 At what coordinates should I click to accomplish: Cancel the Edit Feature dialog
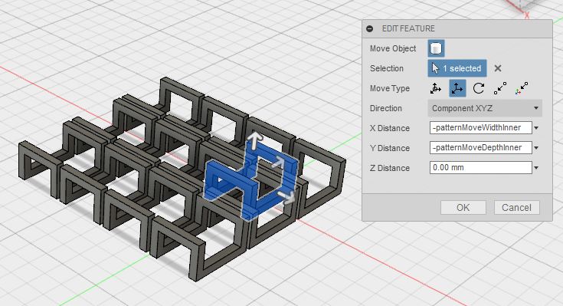click(x=516, y=208)
